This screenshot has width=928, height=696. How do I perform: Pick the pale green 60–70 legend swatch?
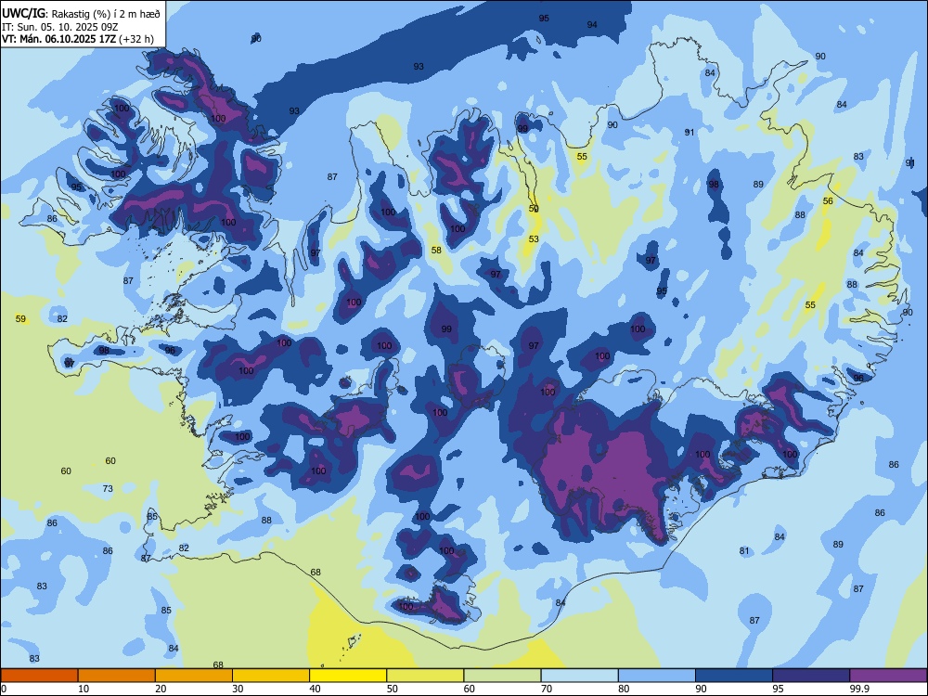(x=502, y=676)
